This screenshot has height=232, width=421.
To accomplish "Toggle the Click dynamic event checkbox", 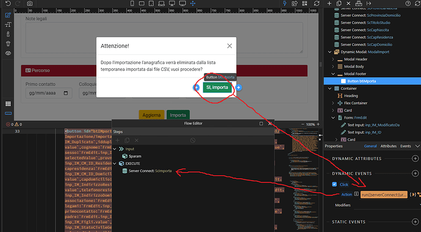I will coord(334,184).
